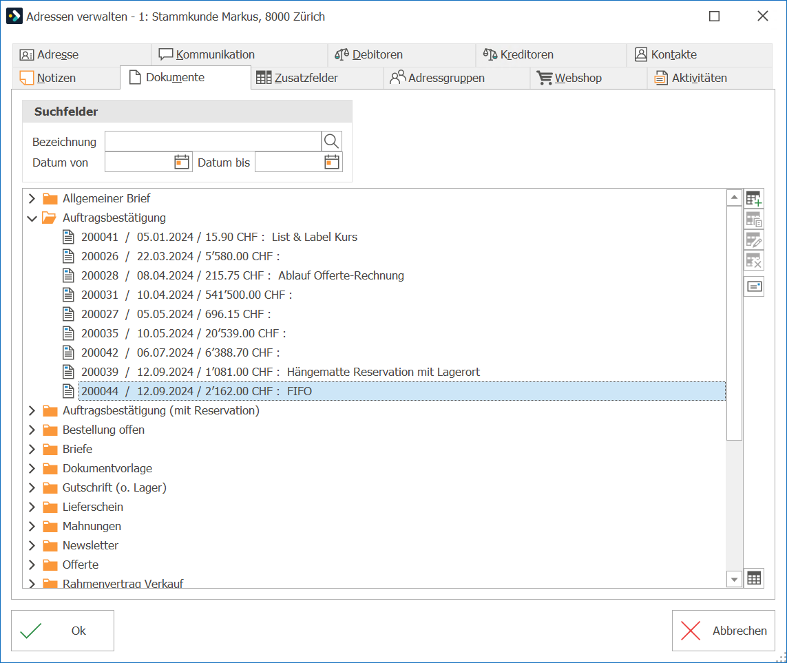Expand the Gutschrift (o. Lager) folder

click(x=32, y=488)
